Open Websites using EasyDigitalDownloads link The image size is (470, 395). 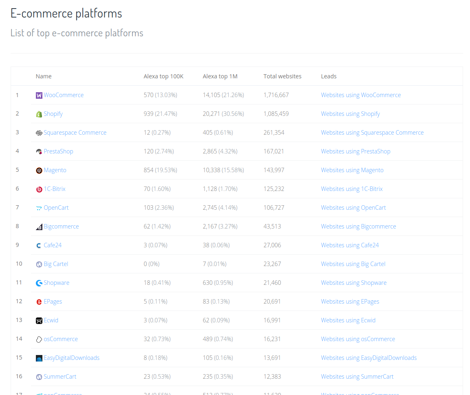368,358
